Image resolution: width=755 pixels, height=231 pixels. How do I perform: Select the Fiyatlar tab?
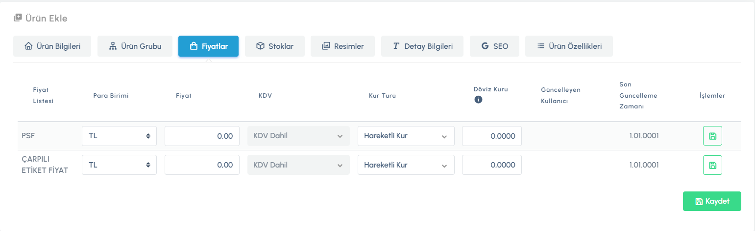(x=208, y=46)
